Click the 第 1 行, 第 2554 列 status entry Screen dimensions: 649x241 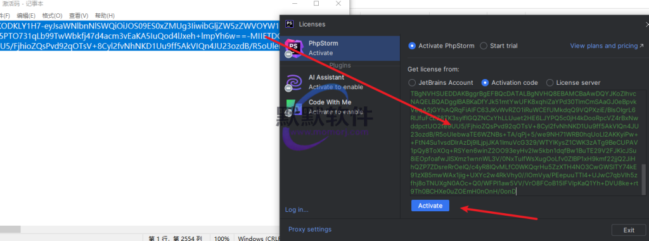[175, 238]
